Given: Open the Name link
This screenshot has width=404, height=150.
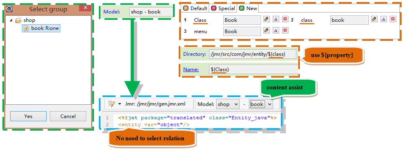Looking at the screenshot, I should tap(191, 70).
